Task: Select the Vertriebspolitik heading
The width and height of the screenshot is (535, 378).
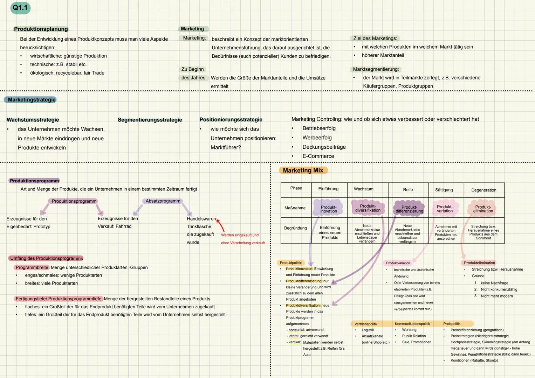Action: tap(366, 324)
